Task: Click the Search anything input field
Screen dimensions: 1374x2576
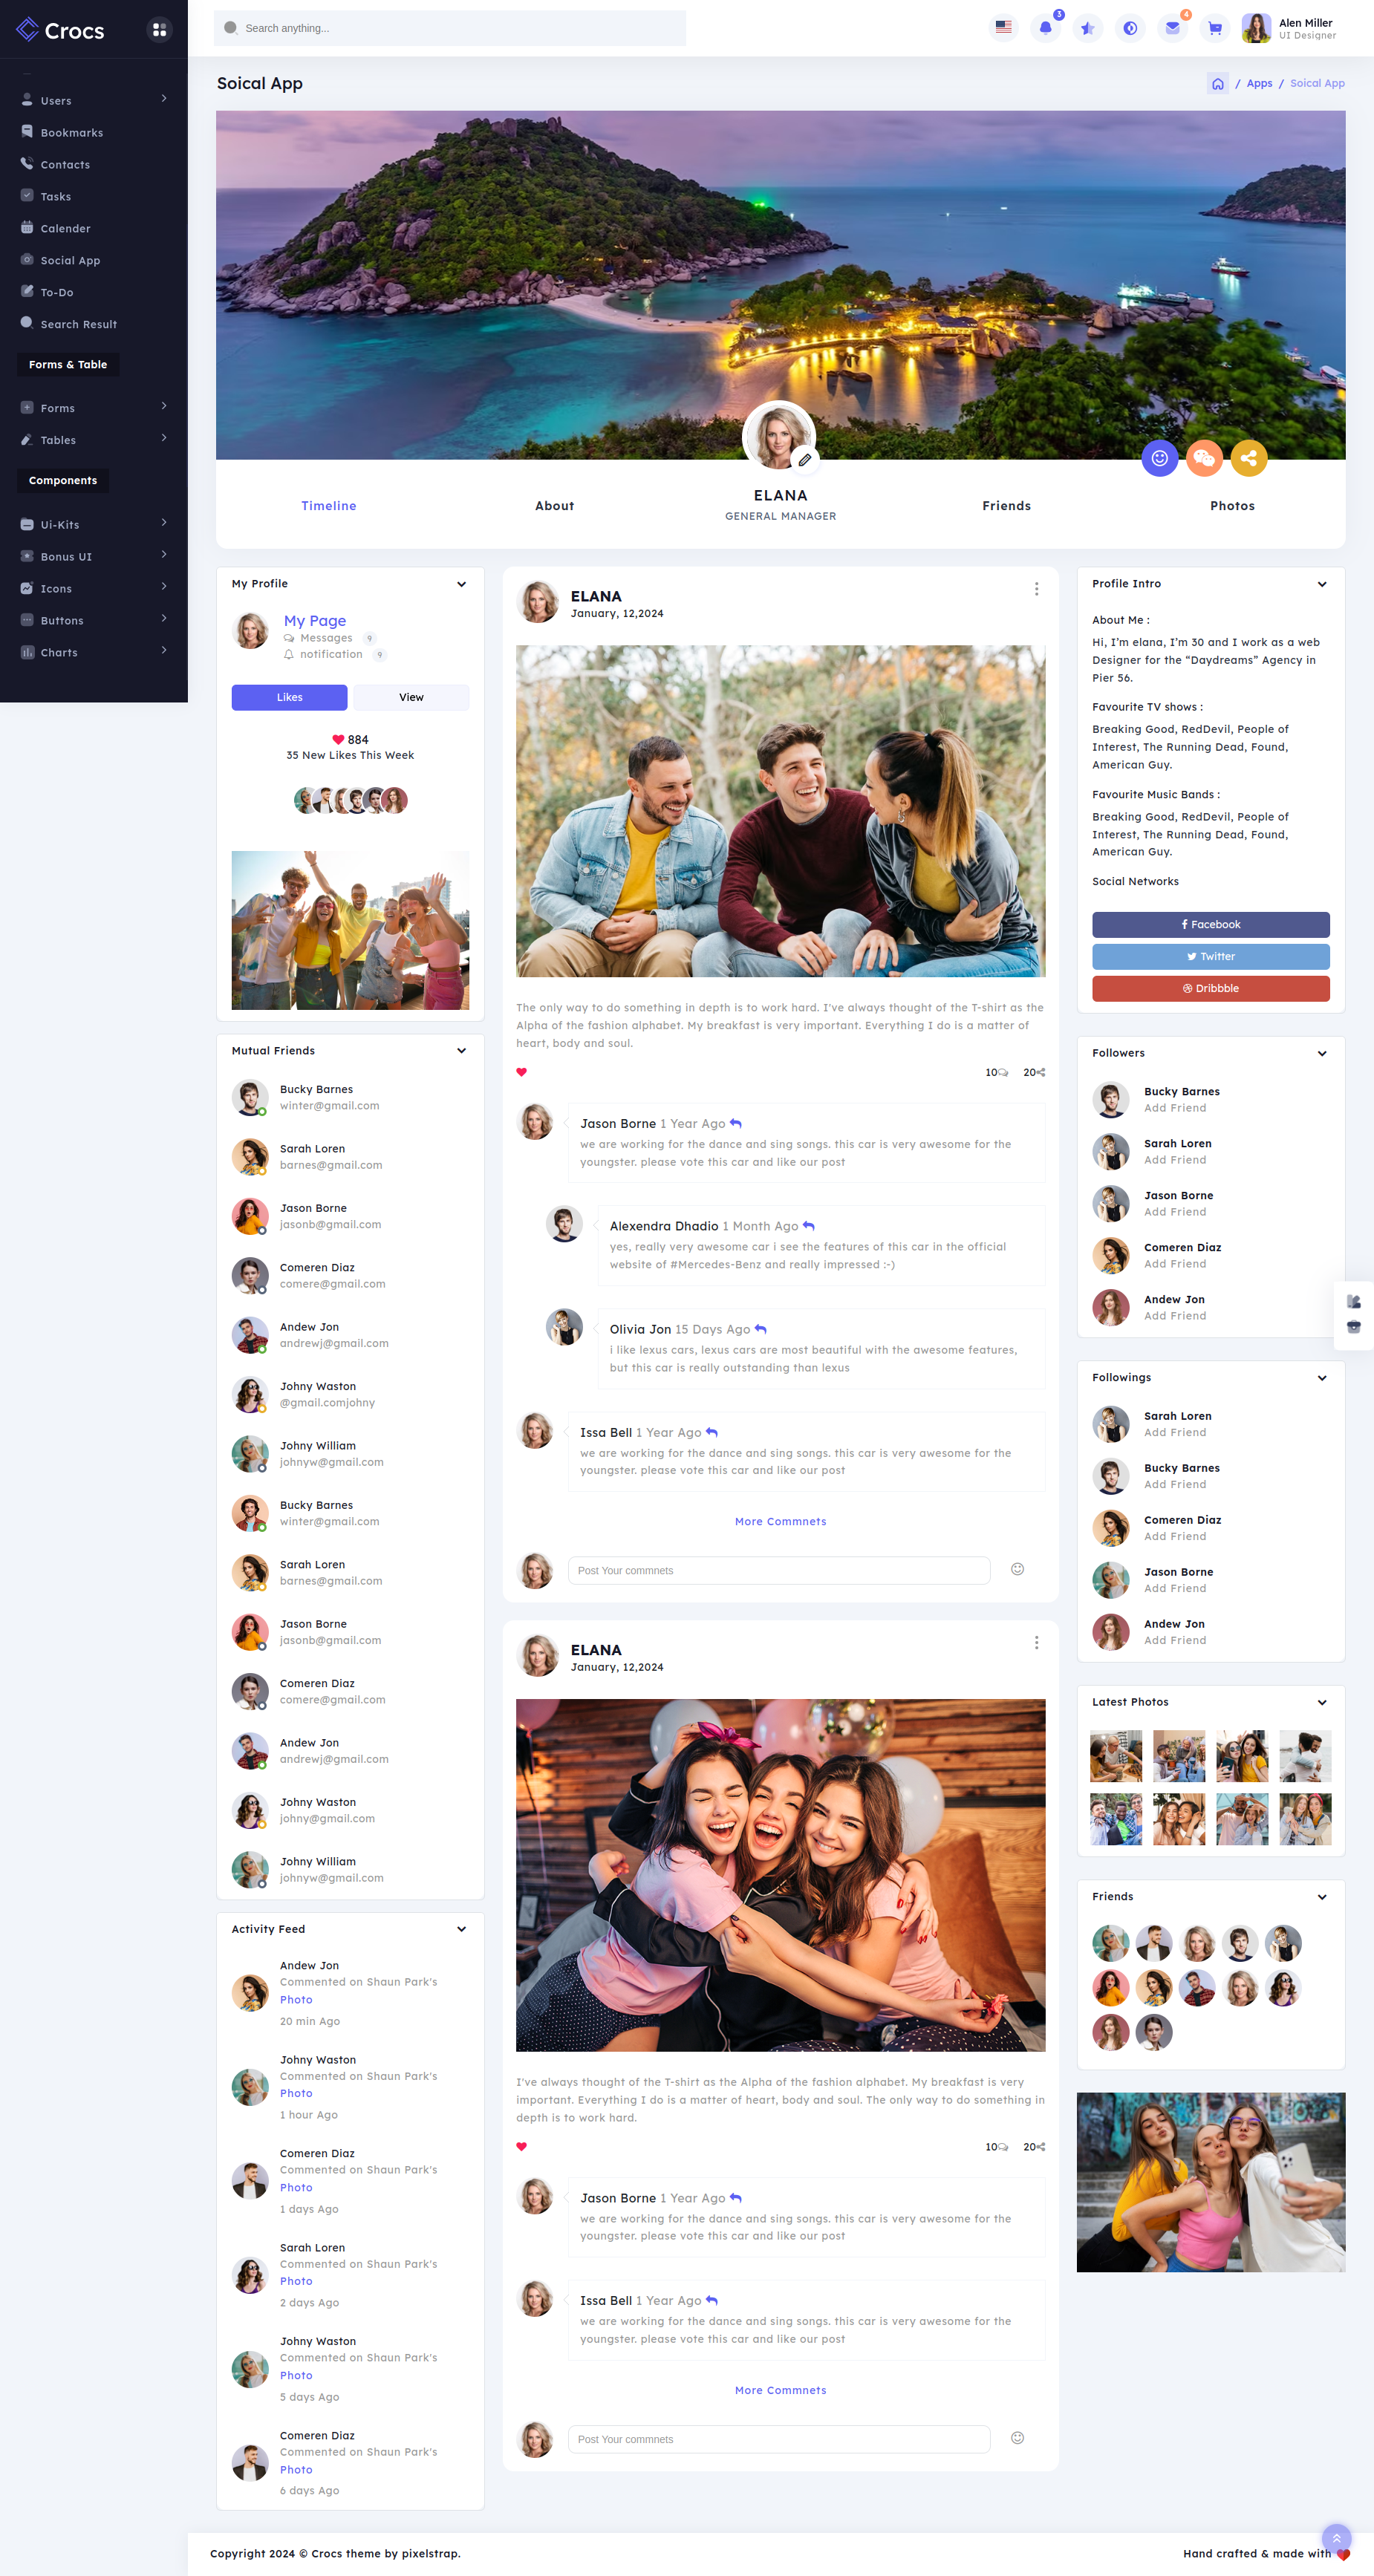Action: coord(450,28)
